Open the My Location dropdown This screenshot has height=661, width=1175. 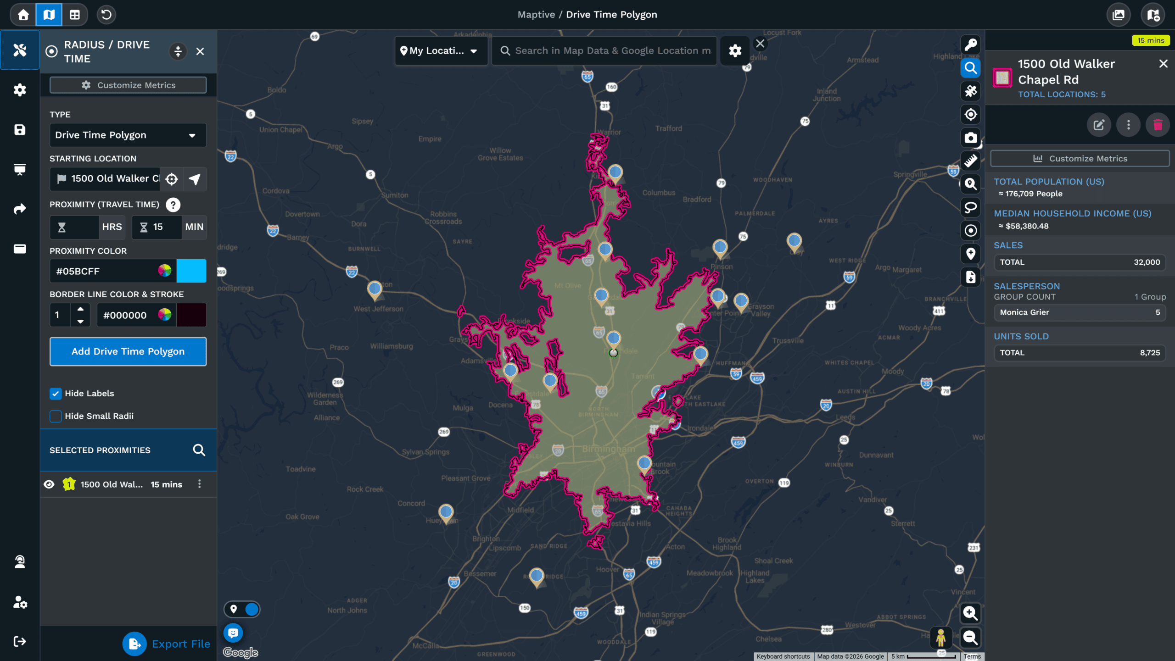pyautogui.click(x=441, y=51)
